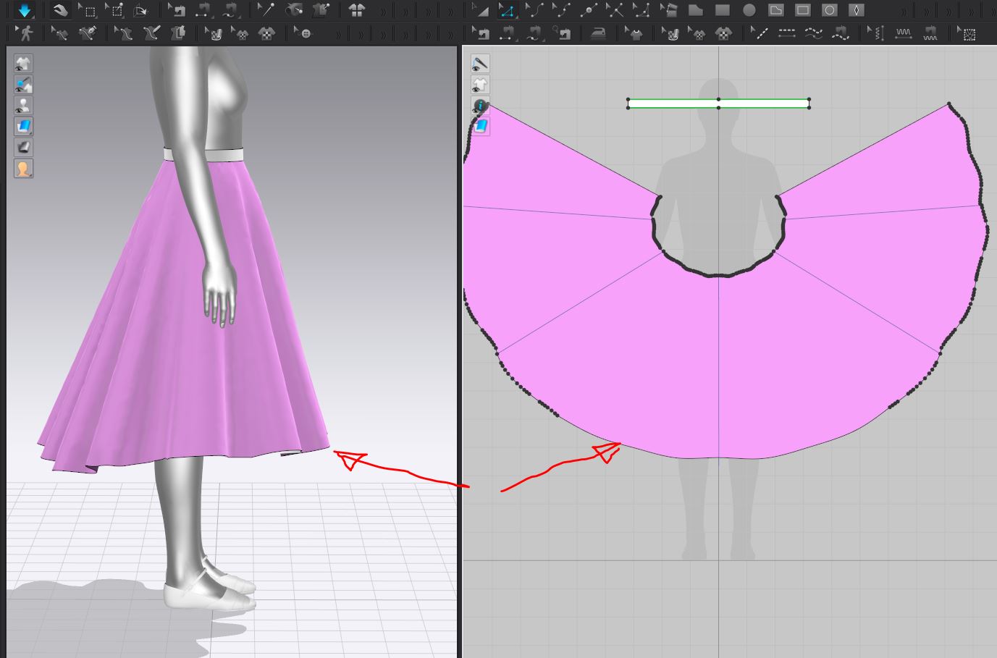Image resolution: width=997 pixels, height=658 pixels.
Task: Toggle seamline visibility in 2D pattern window
Action: (x=479, y=64)
